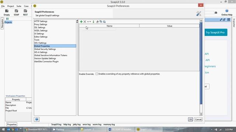Select Projects node in navigator
The width and height of the screenshot is (236, 132).
[x=8, y=22]
